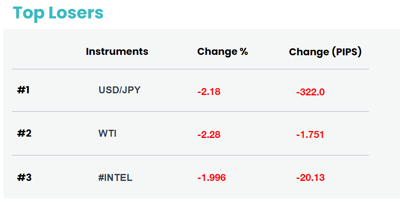Click the Change % column header

(x=223, y=52)
